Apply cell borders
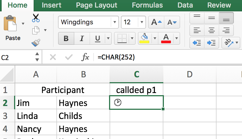The width and height of the screenshot is (242, 139). (x=122, y=38)
